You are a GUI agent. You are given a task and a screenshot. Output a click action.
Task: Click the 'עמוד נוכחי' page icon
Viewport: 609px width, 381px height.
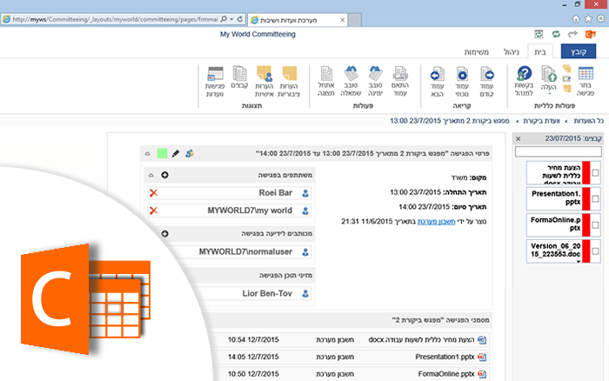coord(462,74)
